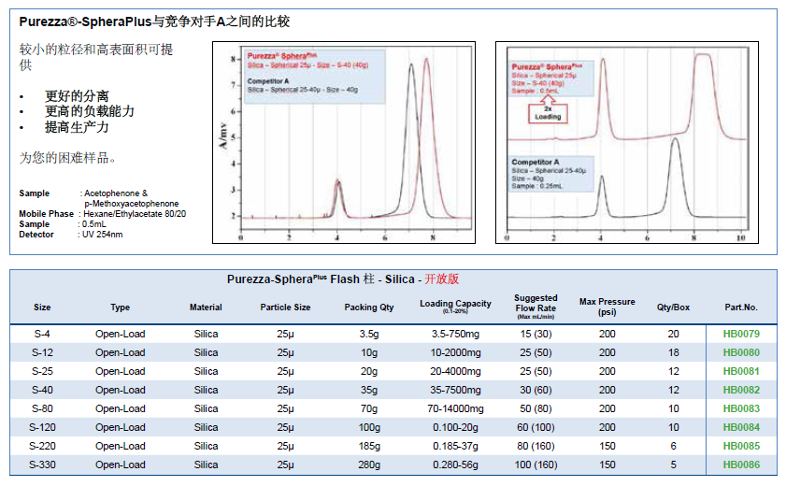
Task: Click the UV 254nm detector value
Action: 102,235
